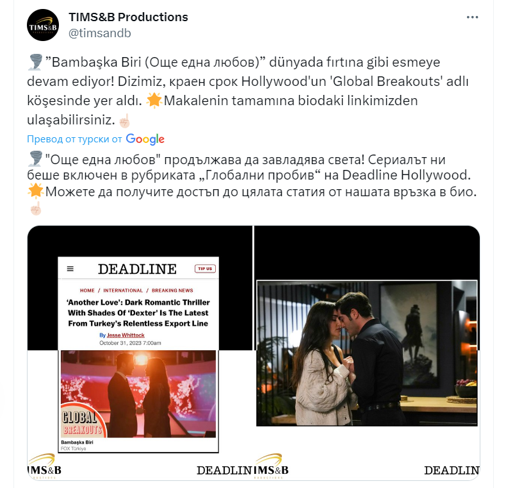
Task: Open the three-dot more options menu
Action: tap(472, 17)
